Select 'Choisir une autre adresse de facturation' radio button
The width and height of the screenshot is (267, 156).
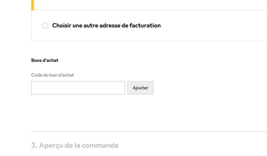click(x=45, y=26)
